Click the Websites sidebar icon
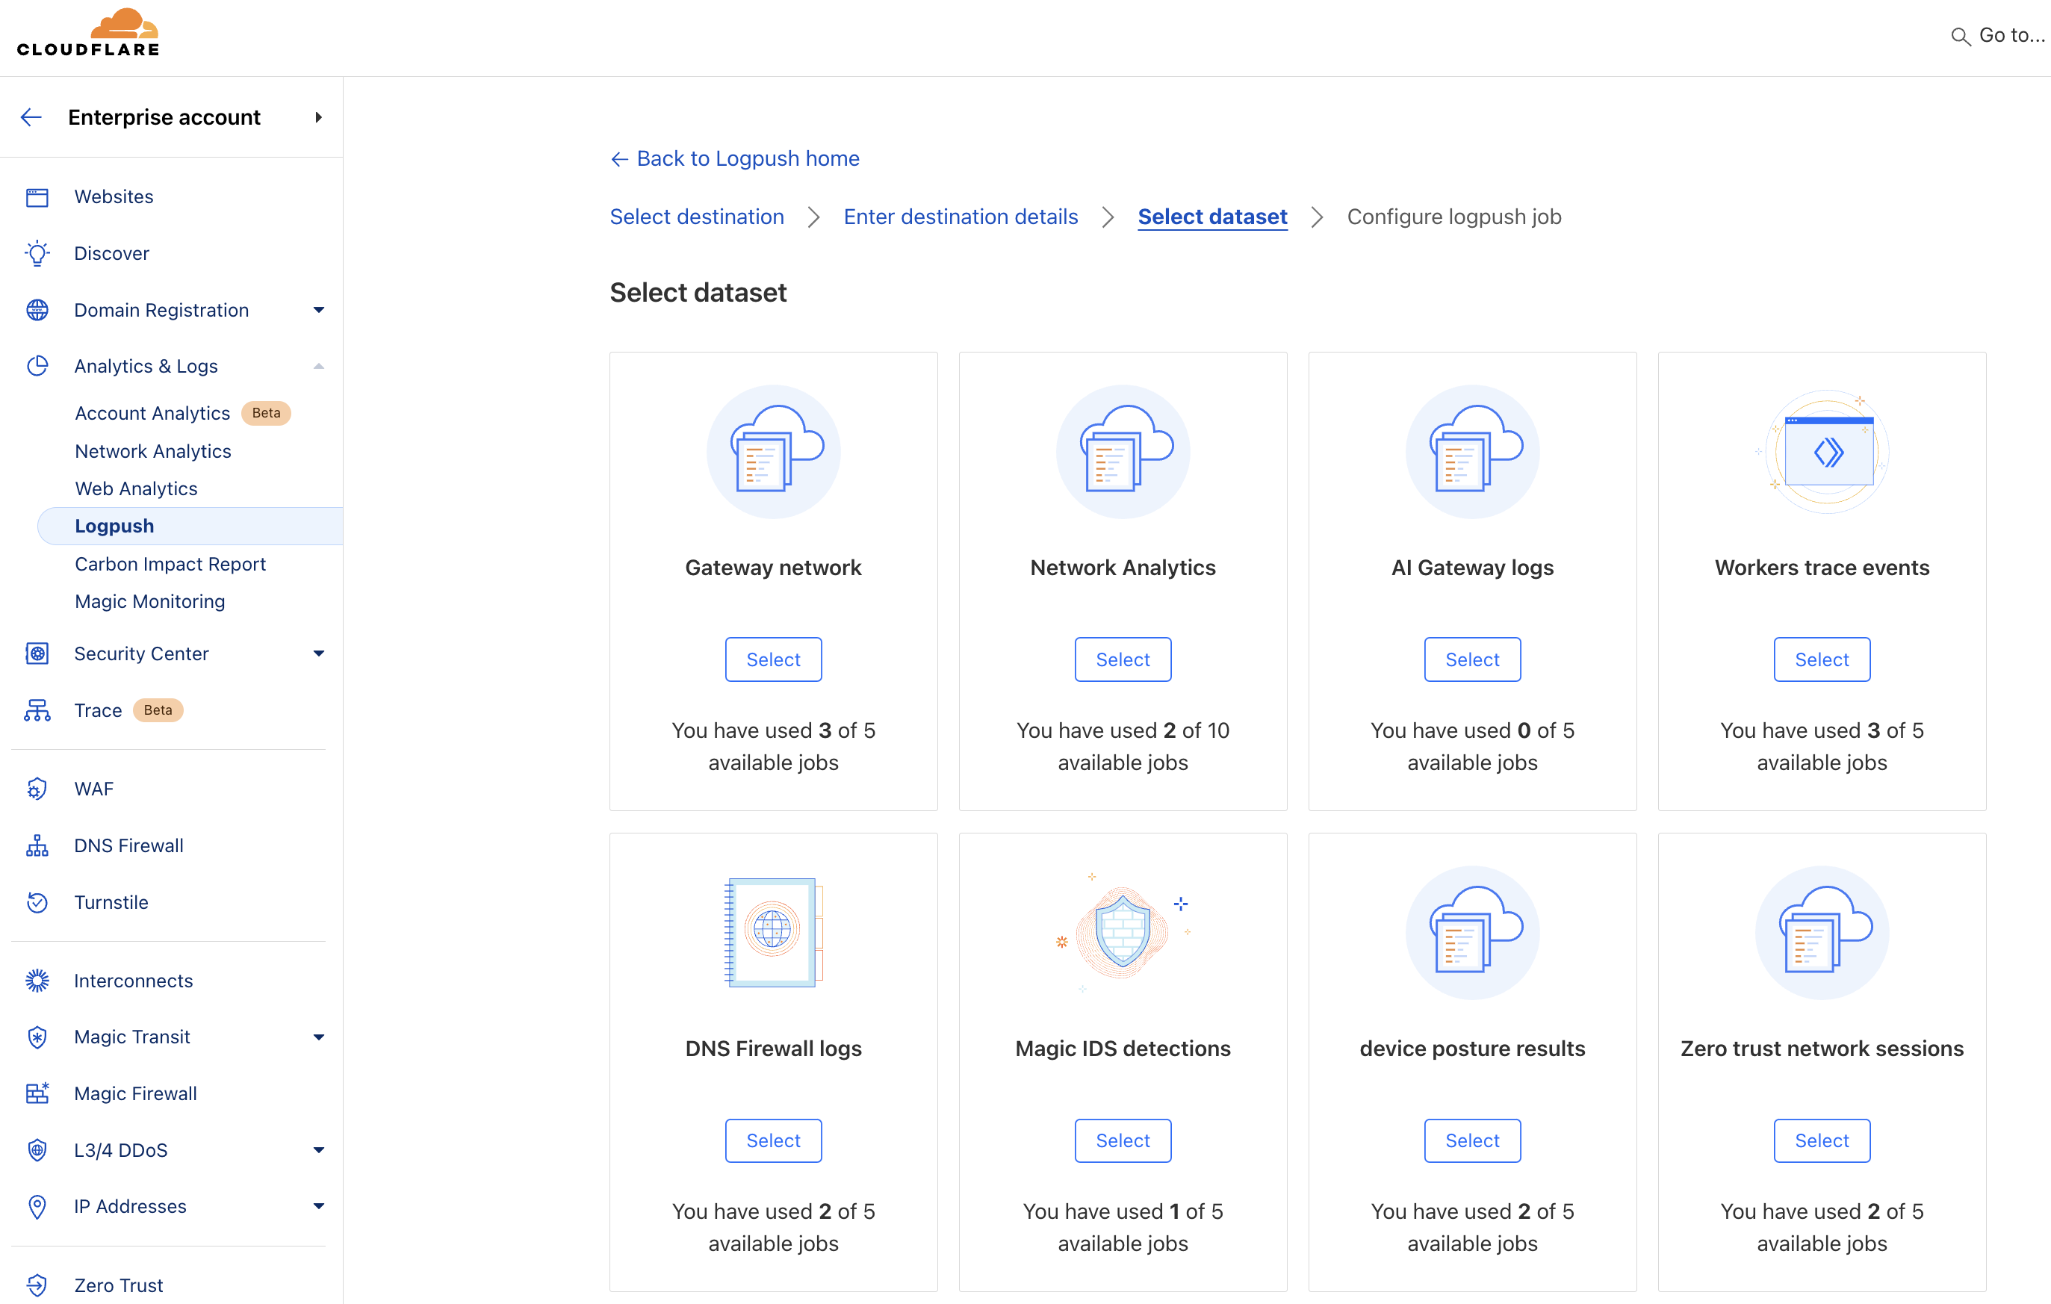Viewport: 2051px width, 1304px height. point(37,198)
